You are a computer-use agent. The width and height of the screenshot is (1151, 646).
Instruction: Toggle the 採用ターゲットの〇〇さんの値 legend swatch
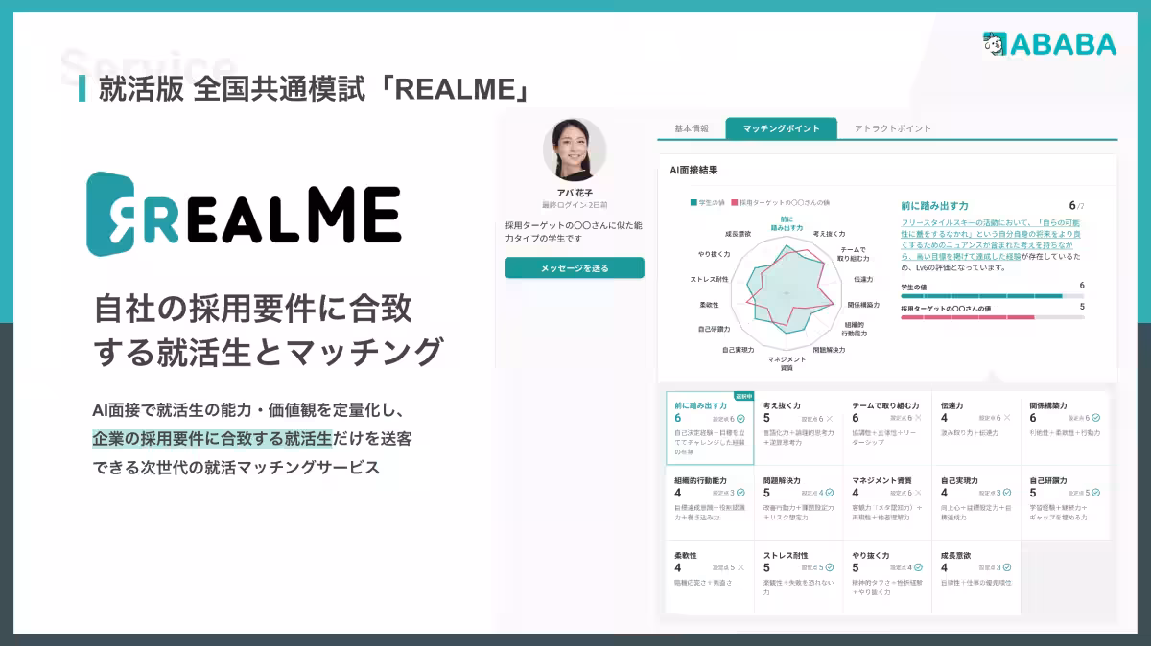[x=734, y=202]
